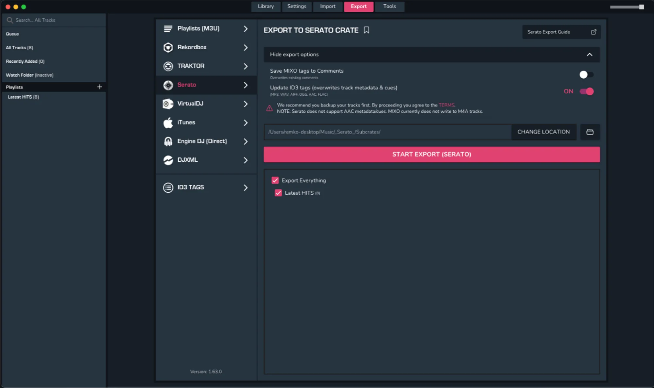Click the TRAKTOR logo icon
Screen dimensions: 654x388
168,66
